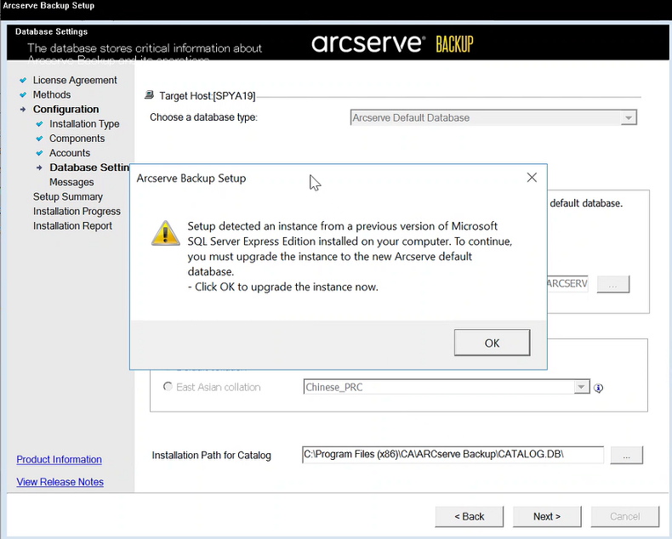Click the dialog title 'Arcserve Backup Setup'
This screenshot has width=672, height=539.
click(x=191, y=179)
